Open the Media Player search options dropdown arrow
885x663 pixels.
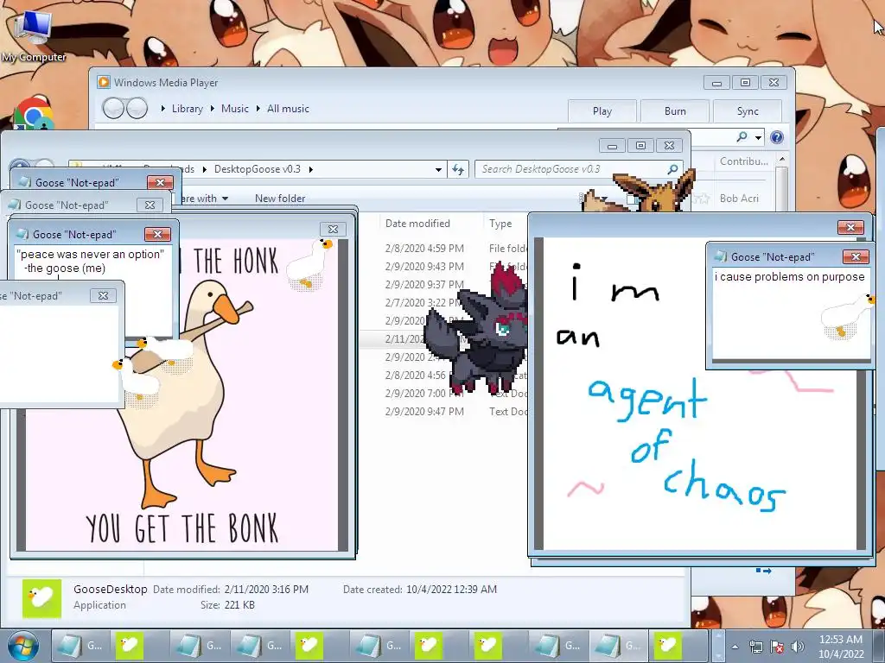coord(759,137)
